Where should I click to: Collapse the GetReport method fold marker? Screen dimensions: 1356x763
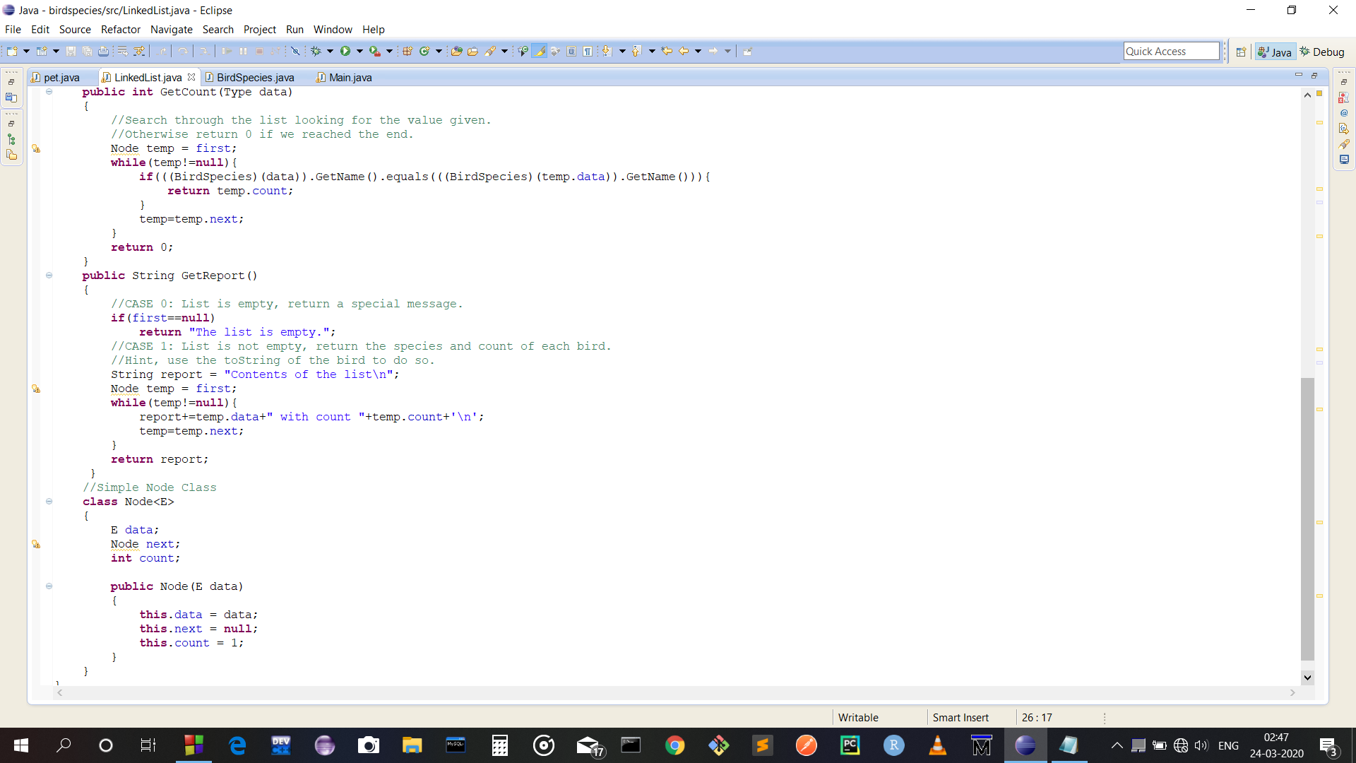(49, 276)
